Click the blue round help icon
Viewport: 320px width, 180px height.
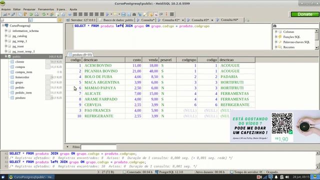[x=70, y=14]
